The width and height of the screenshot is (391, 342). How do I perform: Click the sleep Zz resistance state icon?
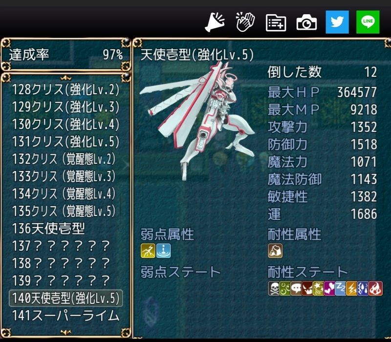click(340, 289)
